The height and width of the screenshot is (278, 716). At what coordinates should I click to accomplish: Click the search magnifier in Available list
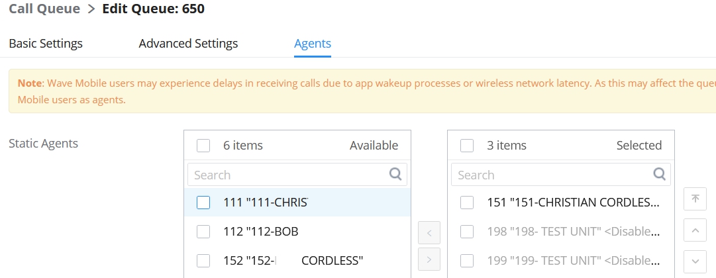(x=395, y=174)
